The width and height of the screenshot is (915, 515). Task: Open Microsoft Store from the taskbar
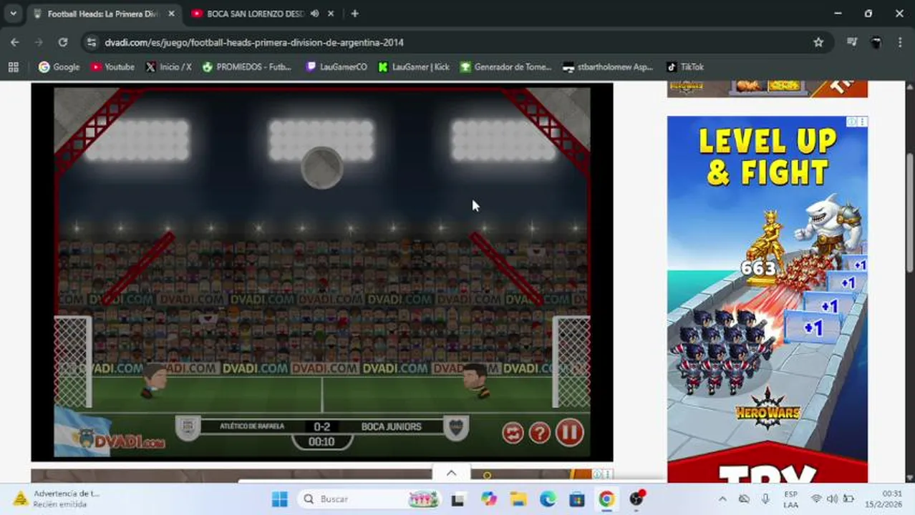click(577, 499)
